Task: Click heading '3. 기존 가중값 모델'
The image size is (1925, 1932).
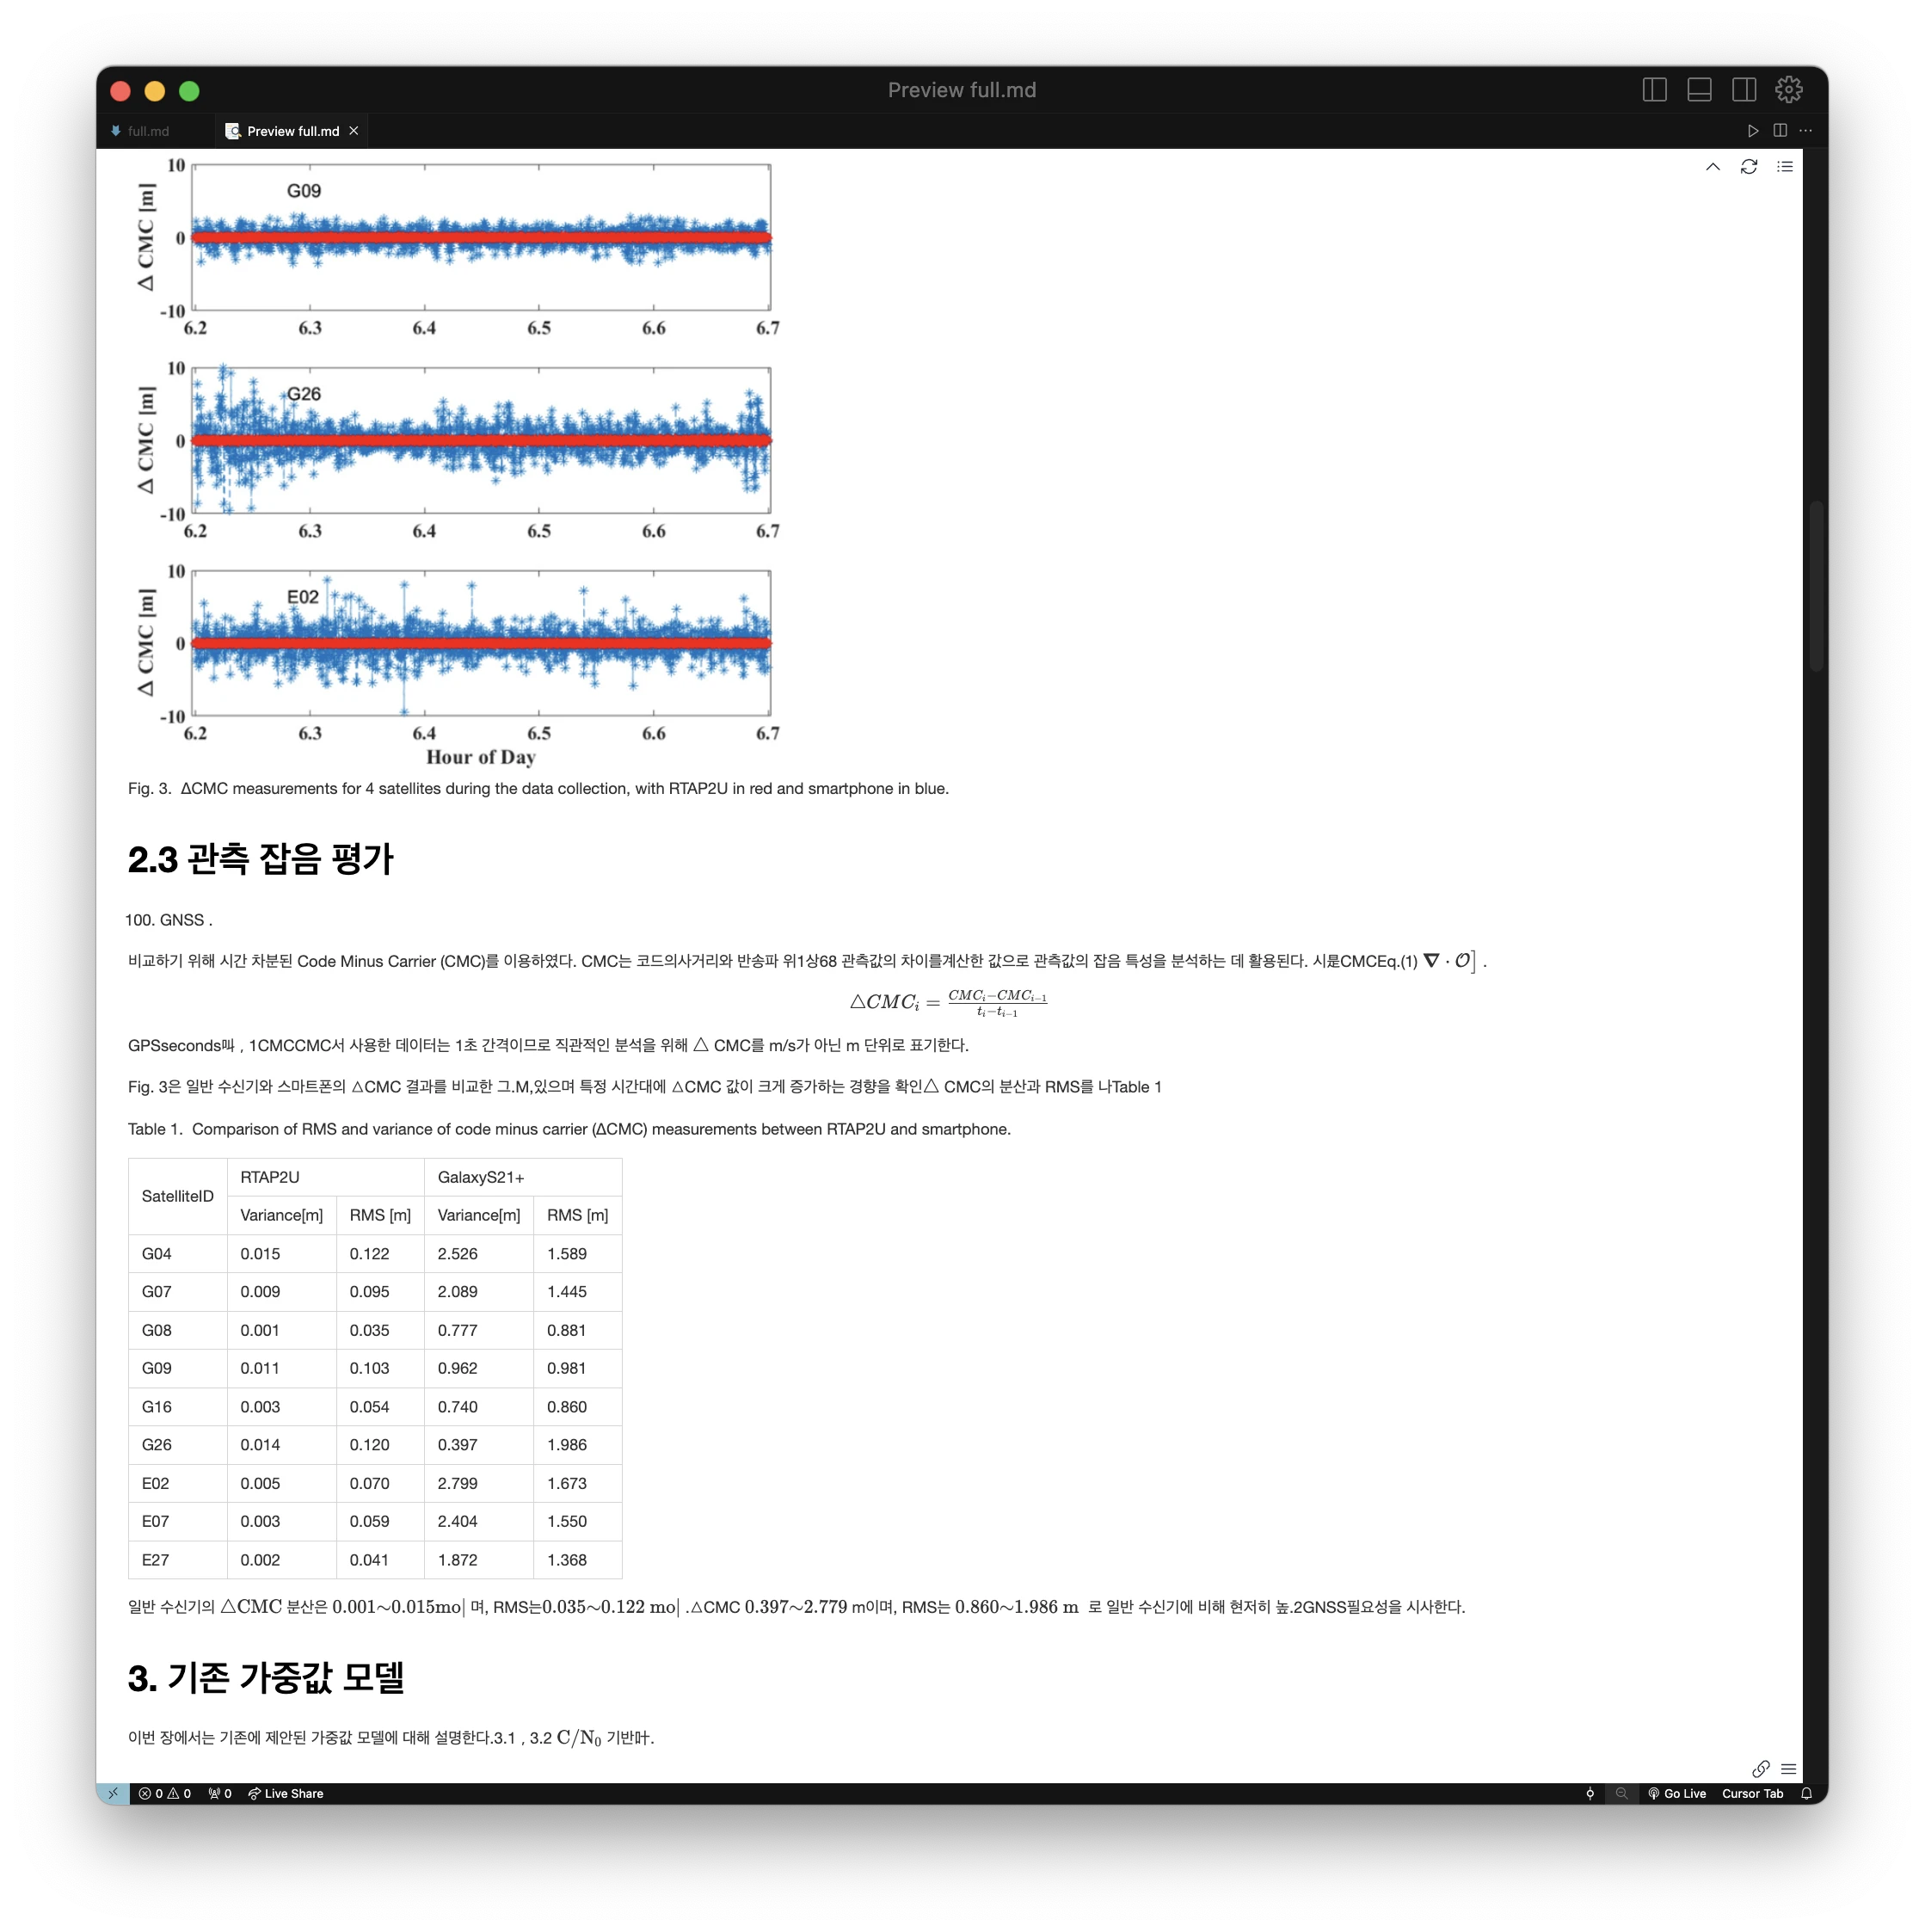Action: click(266, 1677)
